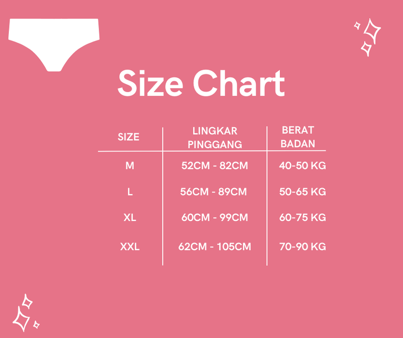Select the LINGKAR PINGGANG column header
The image size is (403, 338).
[215, 138]
